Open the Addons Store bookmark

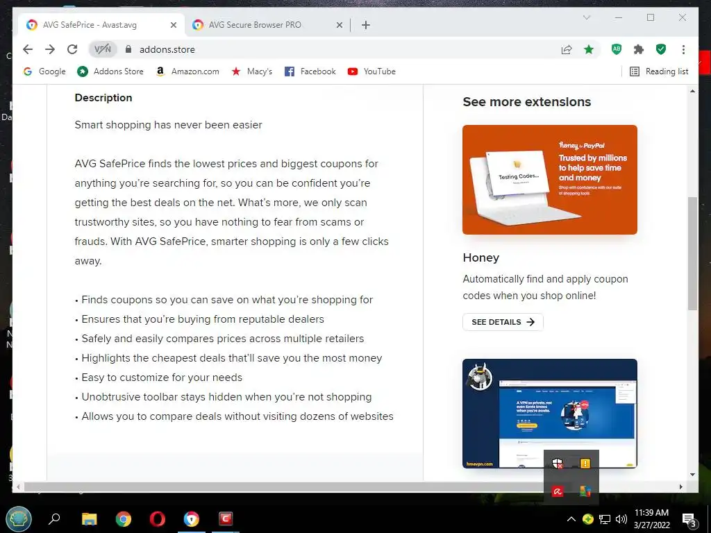pyautogui.click(x=110, y=71)
